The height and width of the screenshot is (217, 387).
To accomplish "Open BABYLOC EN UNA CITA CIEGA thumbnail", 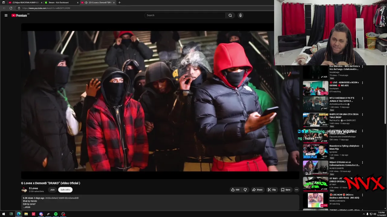I will 315,120.
